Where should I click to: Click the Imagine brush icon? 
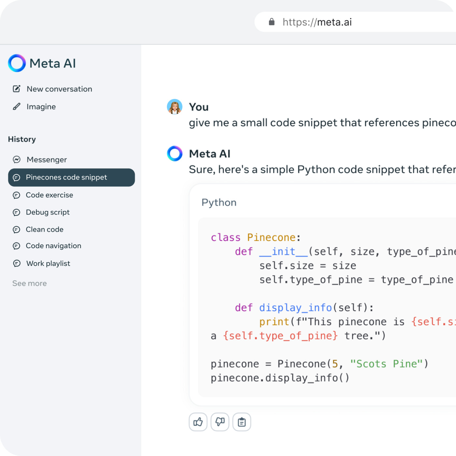17,107
